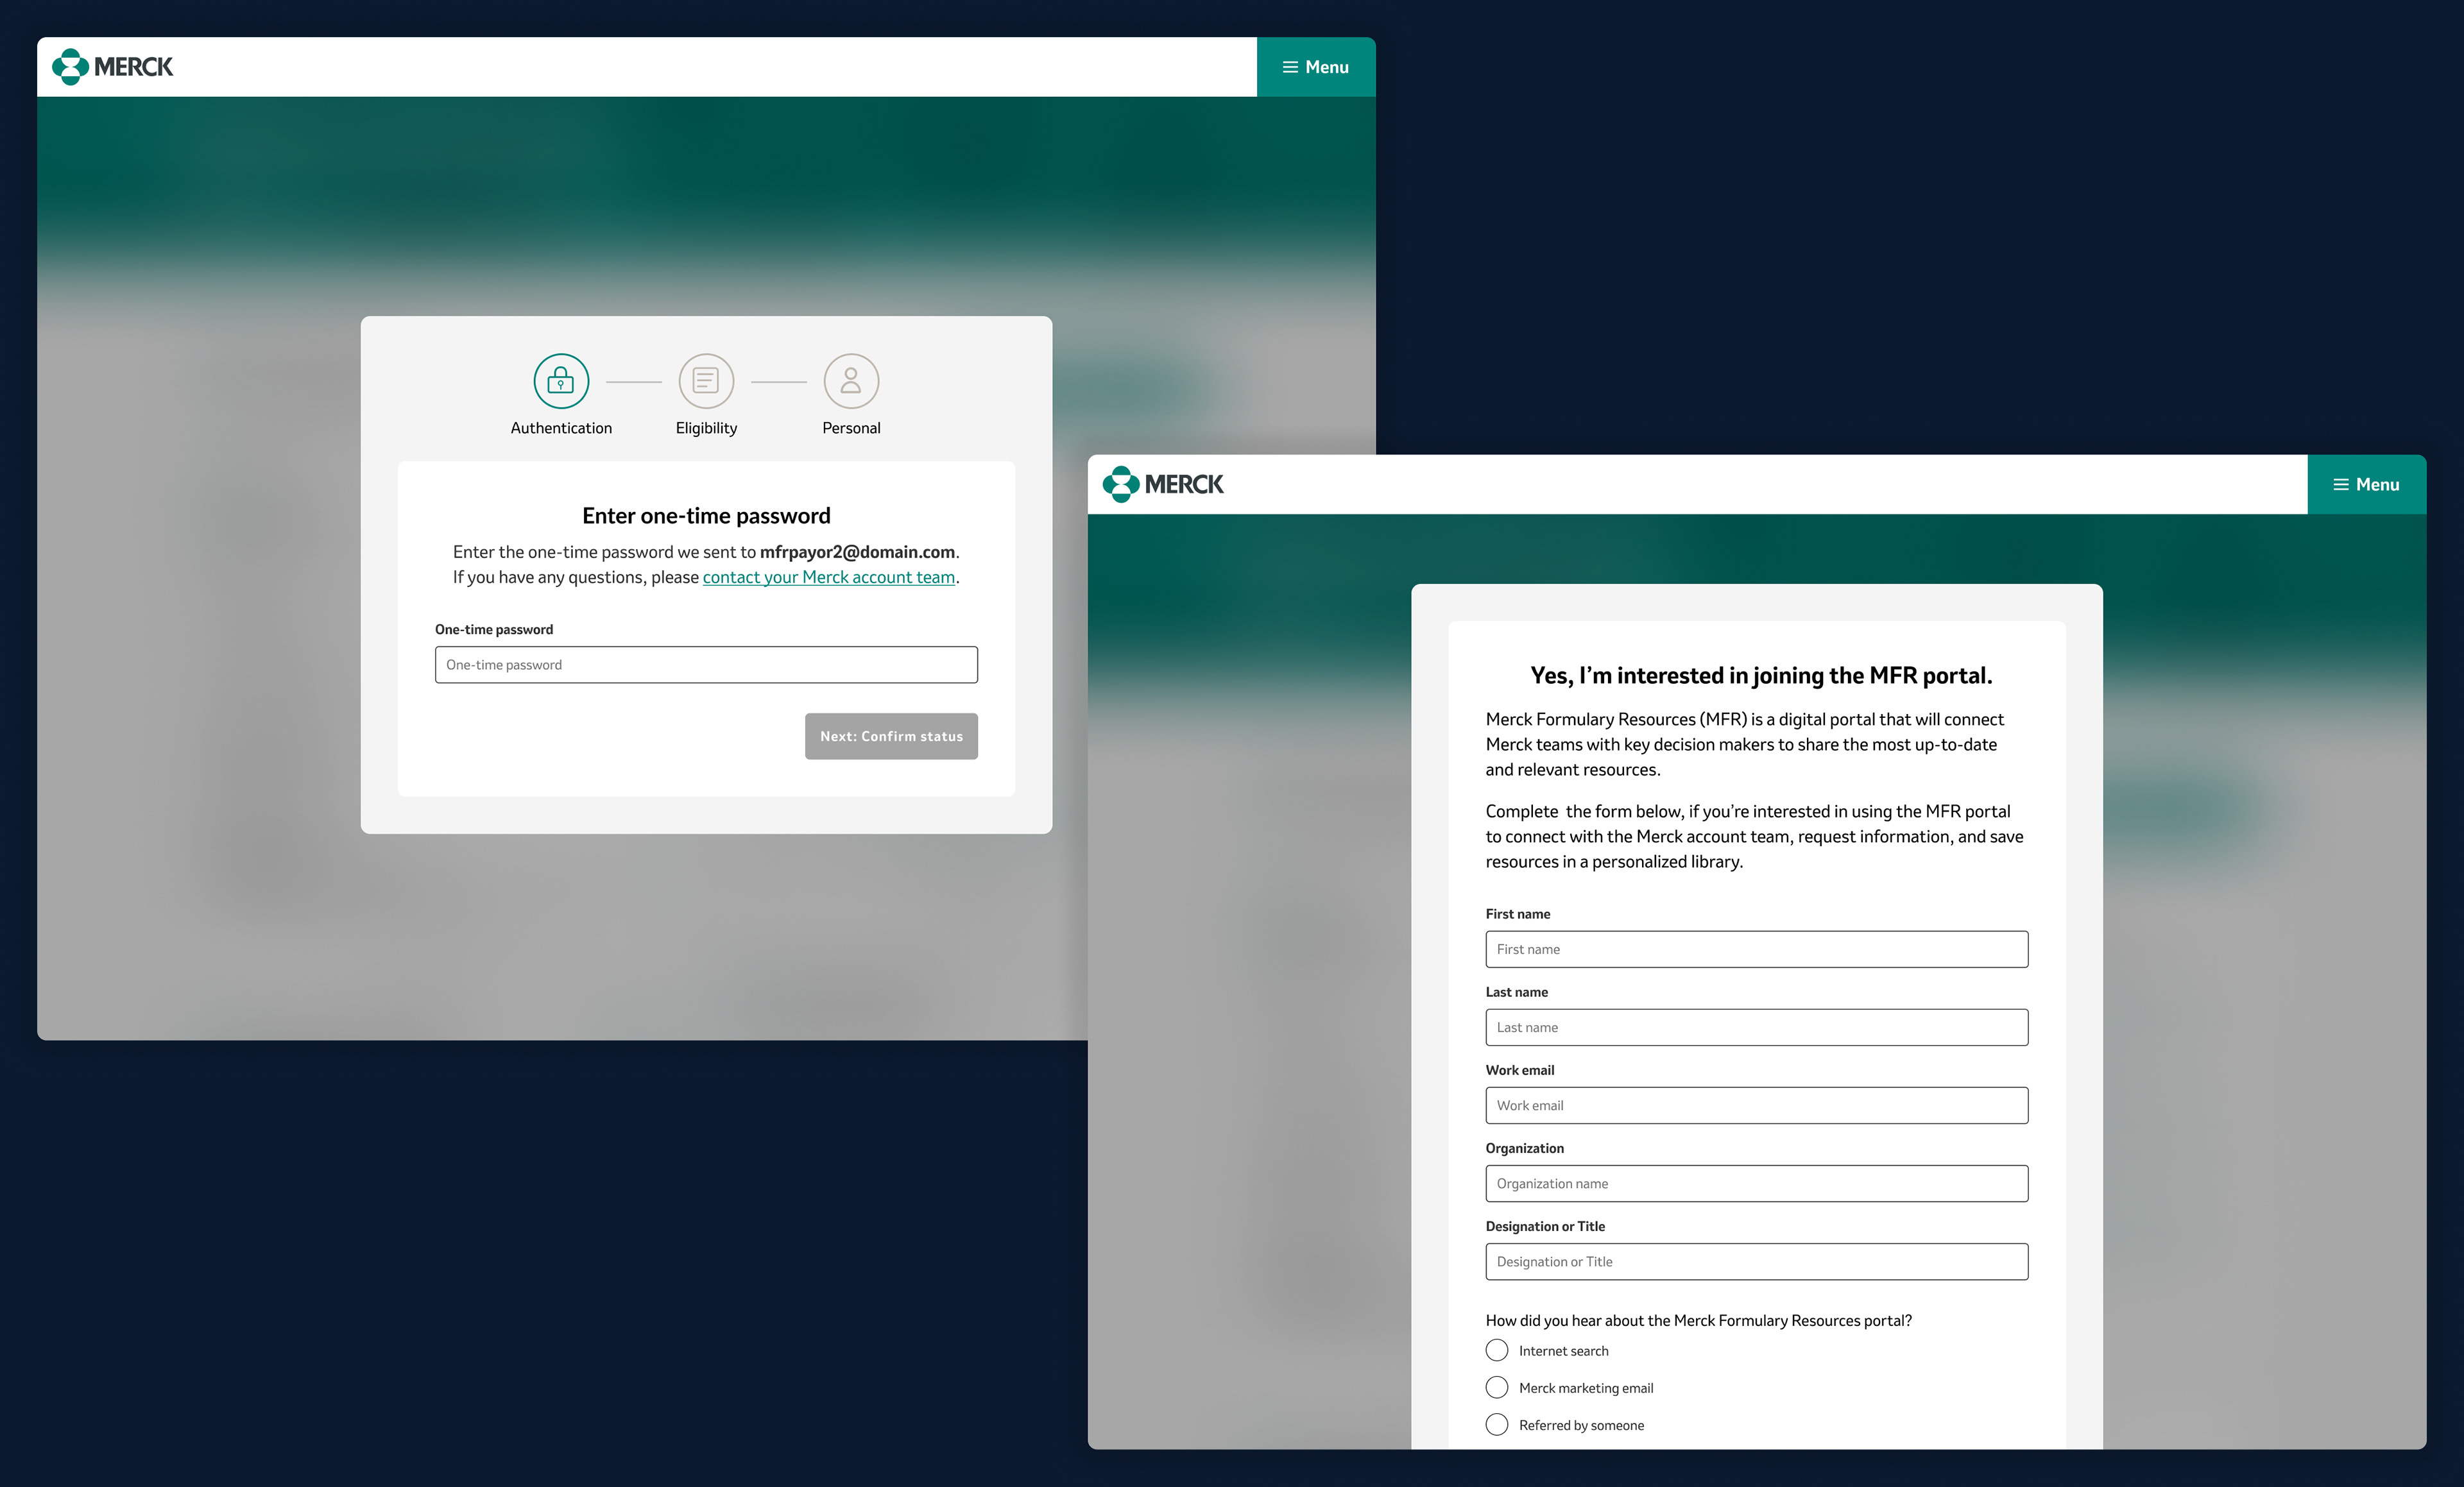2464x1487 pixels.
Task: Select the Referred by someone radio button
Action: [1497, 1424]
